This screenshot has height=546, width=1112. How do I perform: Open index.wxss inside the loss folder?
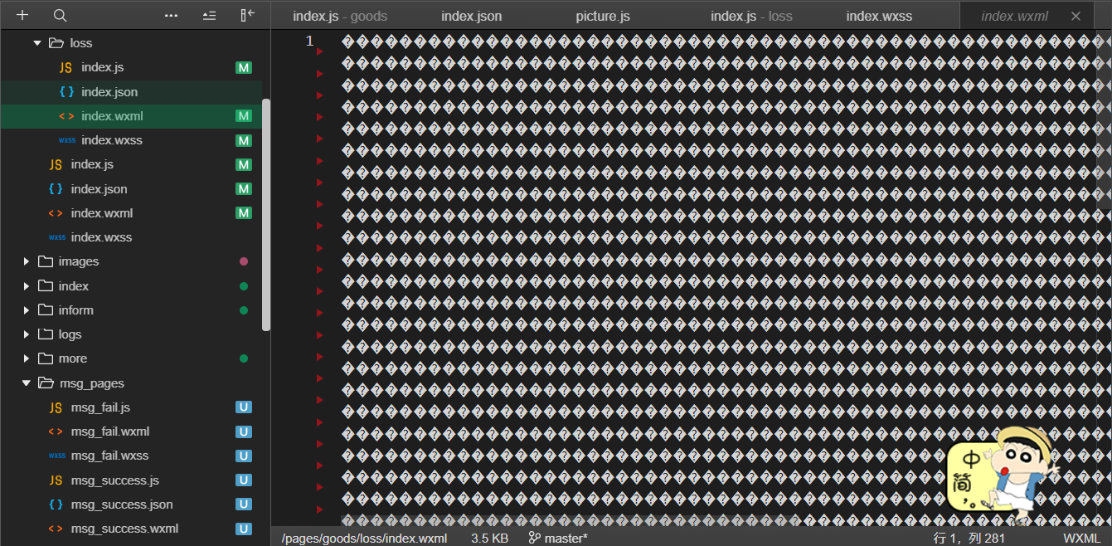point(112,140)
